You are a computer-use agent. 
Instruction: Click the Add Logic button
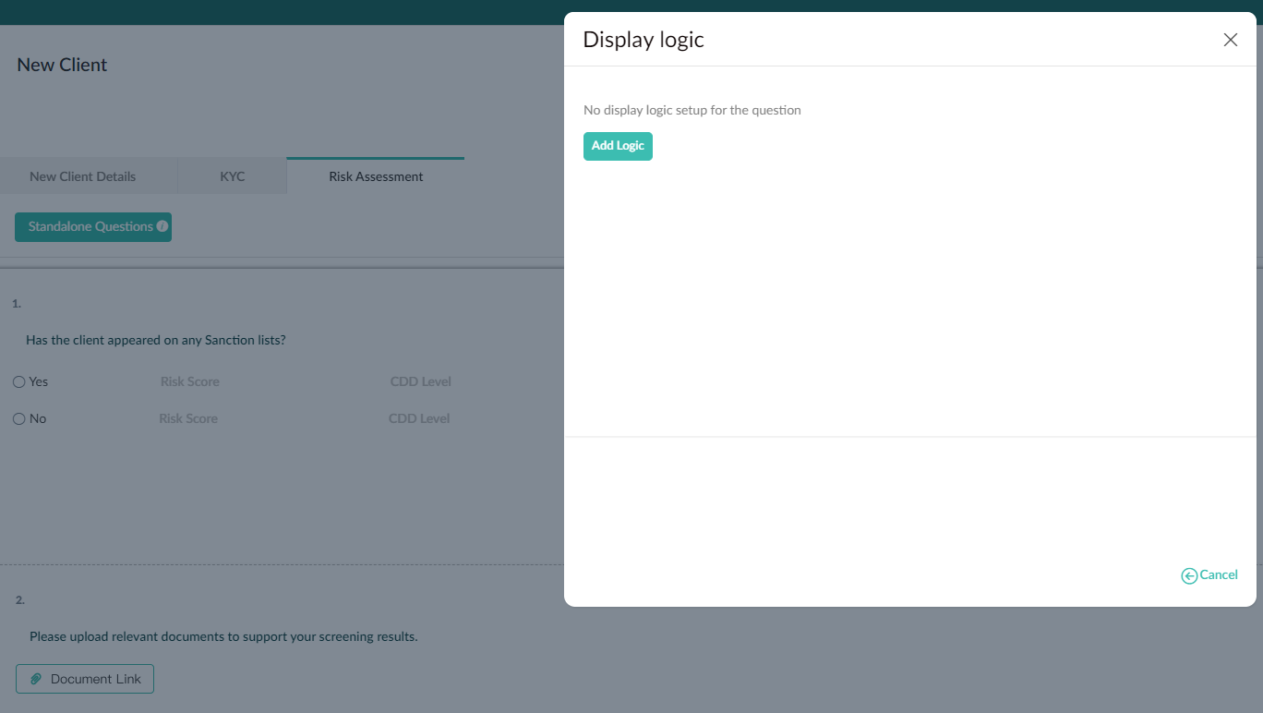[x=618, y=146]
